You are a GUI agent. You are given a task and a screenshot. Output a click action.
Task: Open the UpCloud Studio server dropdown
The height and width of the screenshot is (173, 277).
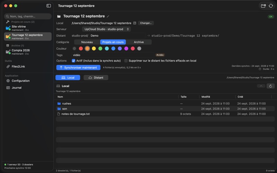(x=106, y=29)
